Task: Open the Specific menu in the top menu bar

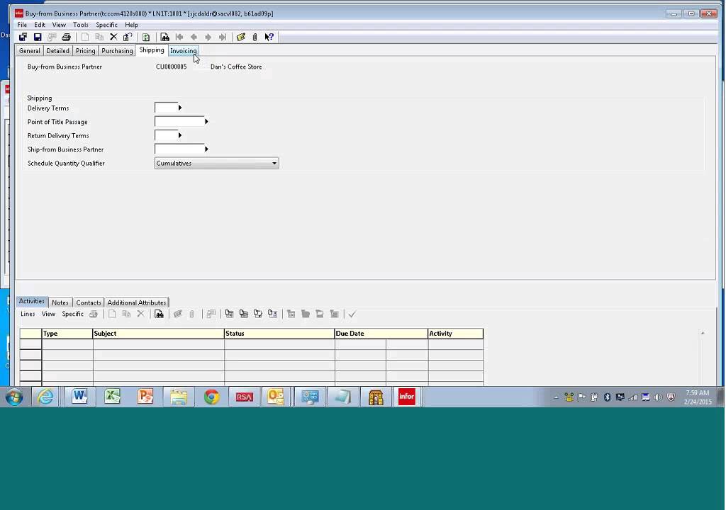Action: tap(106, 25)
